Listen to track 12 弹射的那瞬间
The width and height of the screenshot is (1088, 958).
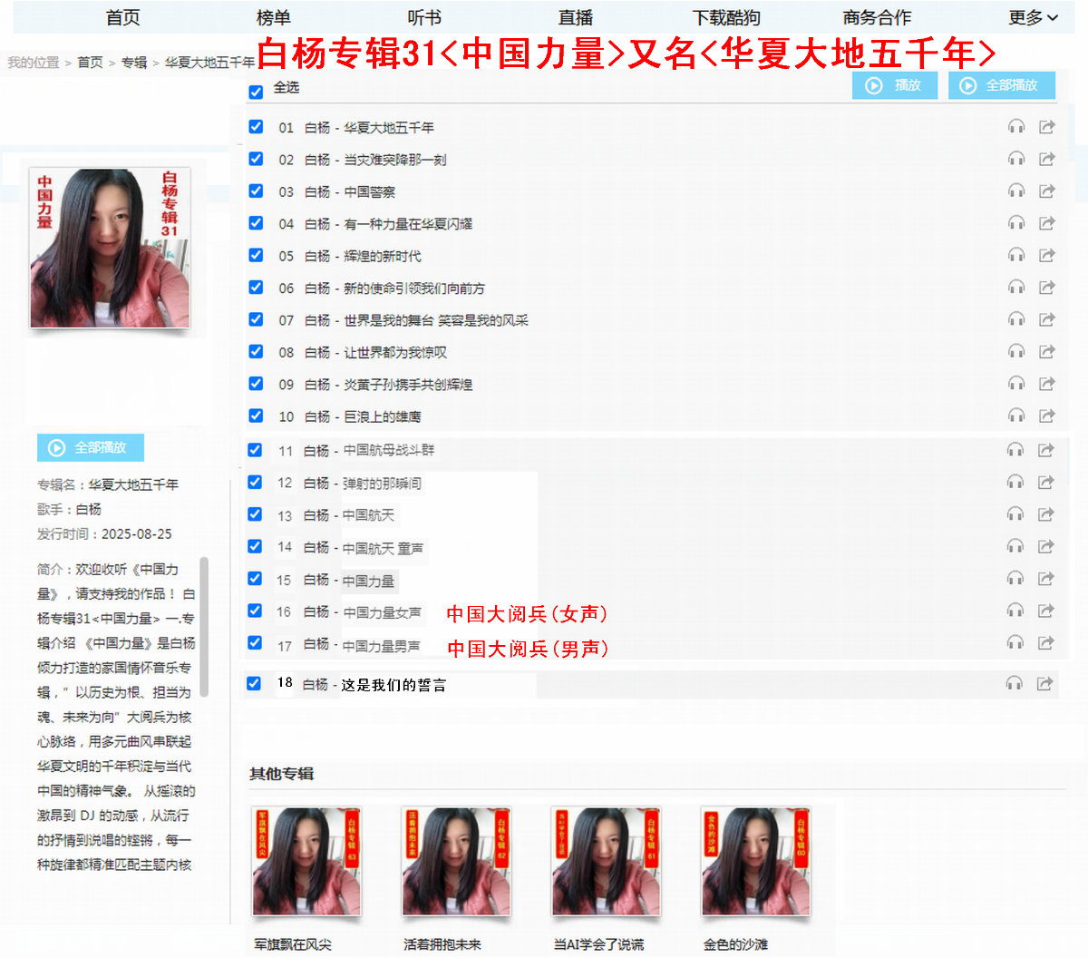tap(1015, 483)
